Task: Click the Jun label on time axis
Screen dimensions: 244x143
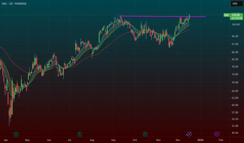Action: (49, 140)
